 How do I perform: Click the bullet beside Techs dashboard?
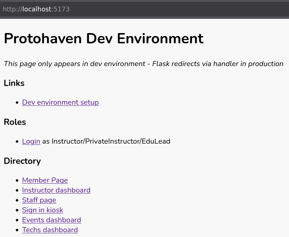click(17, 230)
